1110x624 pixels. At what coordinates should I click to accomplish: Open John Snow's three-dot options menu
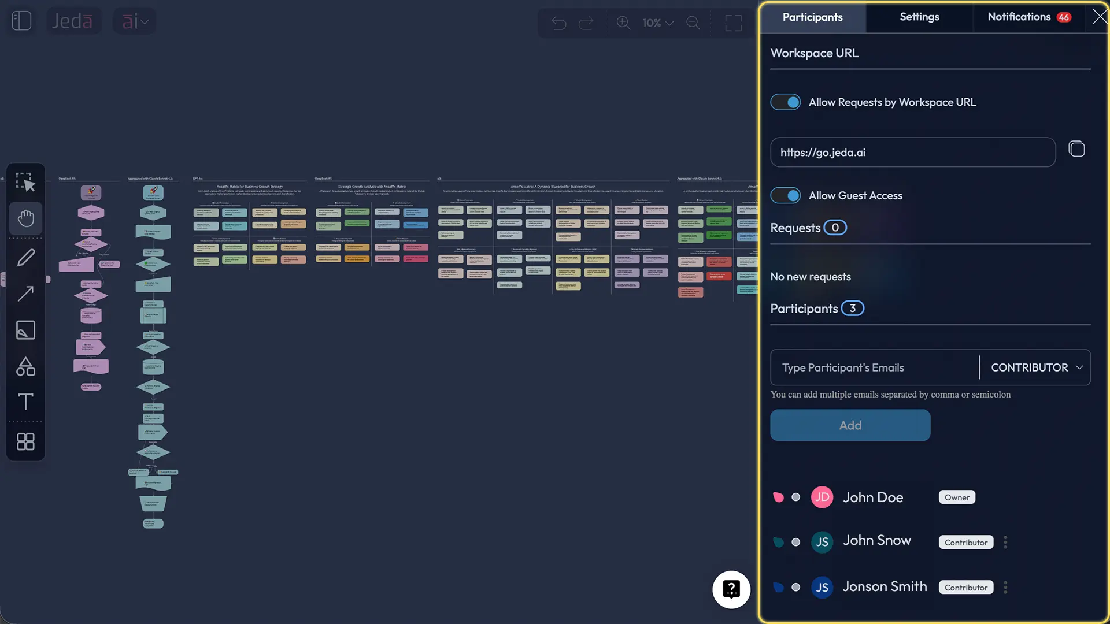coord(1005,542)
